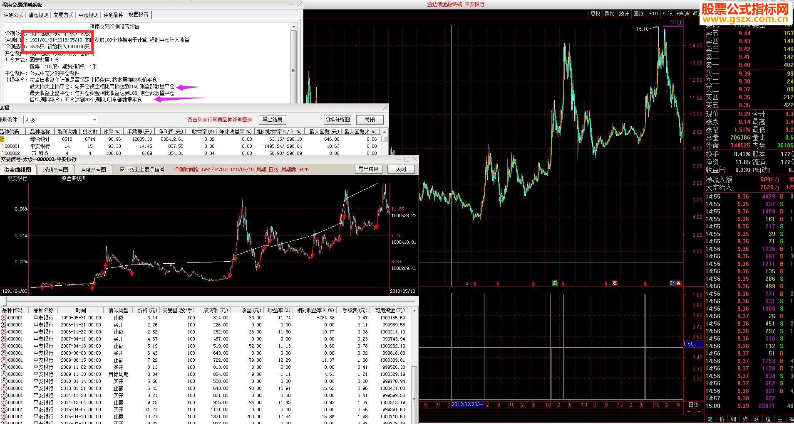Click the 跌 marker below the K-line chart

click(555, 283)
